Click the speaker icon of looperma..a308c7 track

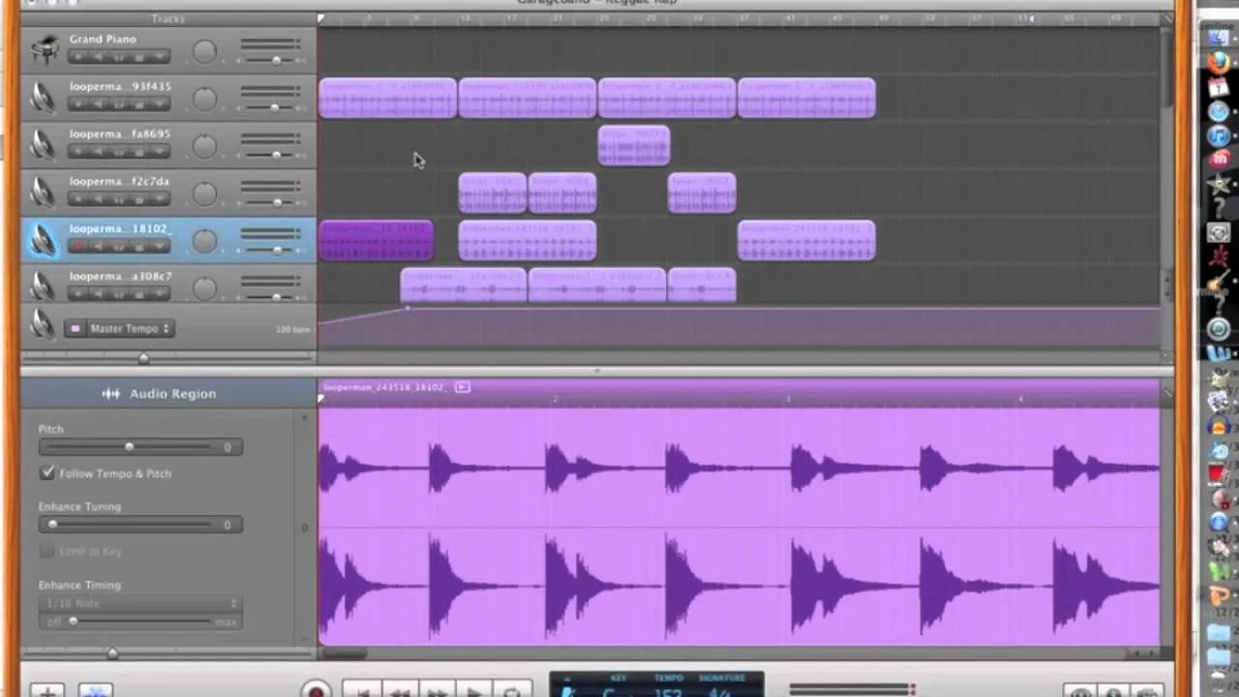pyautogui.click(x=43, y=287)
